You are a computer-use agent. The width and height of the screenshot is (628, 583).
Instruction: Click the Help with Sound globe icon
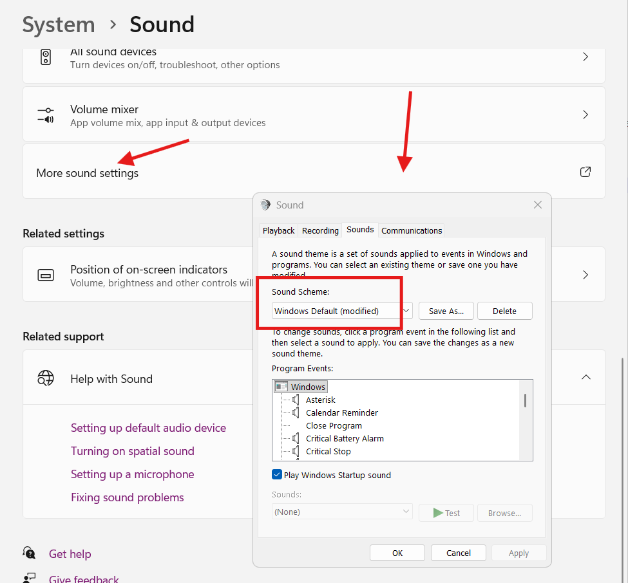pos(46,378)
